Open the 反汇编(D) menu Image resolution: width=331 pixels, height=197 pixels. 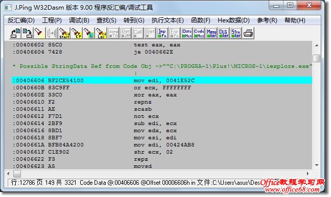pos(21,20)
